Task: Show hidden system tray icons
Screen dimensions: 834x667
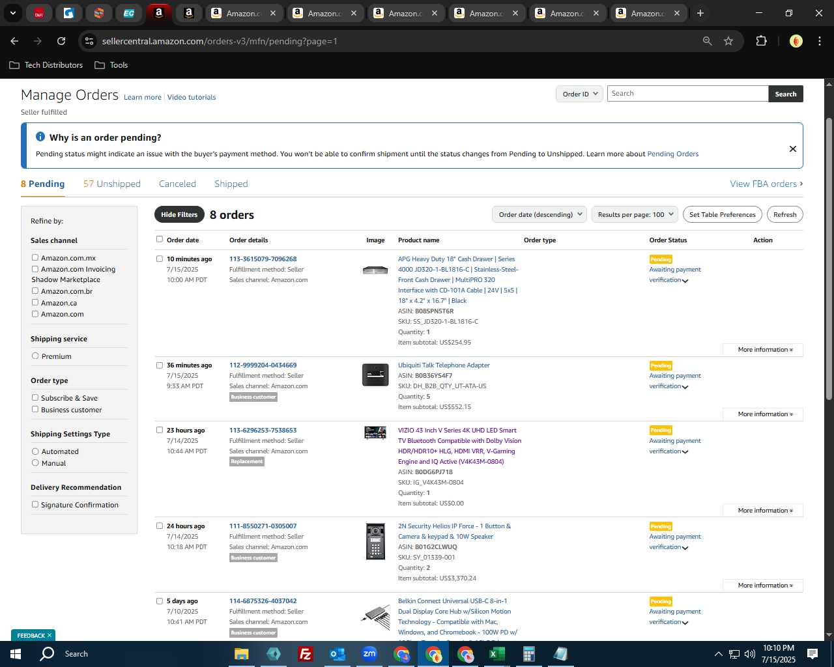Action: 718,654
